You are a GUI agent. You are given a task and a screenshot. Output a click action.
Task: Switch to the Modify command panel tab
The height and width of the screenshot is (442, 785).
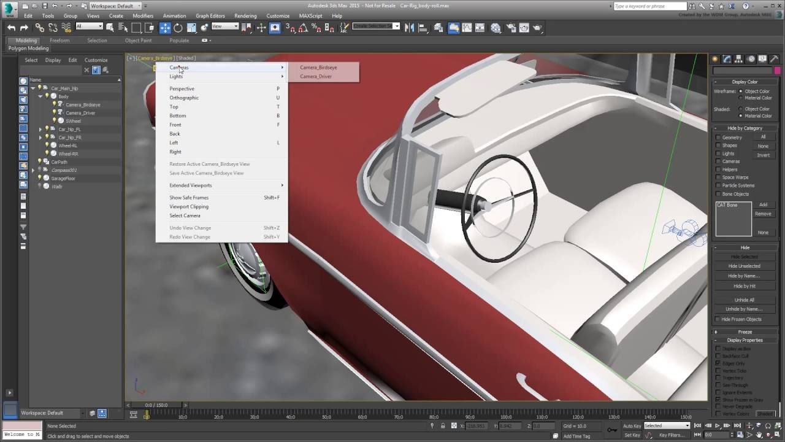(x=727, y=59)
